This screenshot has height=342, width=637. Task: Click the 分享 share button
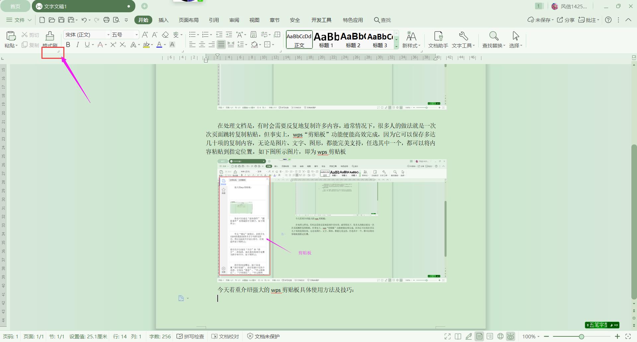(566, 20)
